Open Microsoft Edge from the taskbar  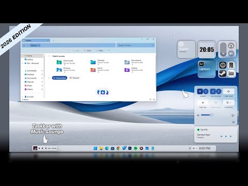(x=107, y=148)
